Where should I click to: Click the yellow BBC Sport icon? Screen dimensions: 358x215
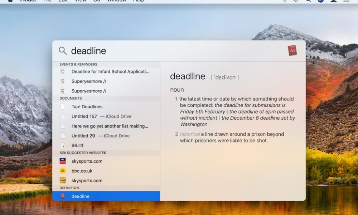click(63, 171)
